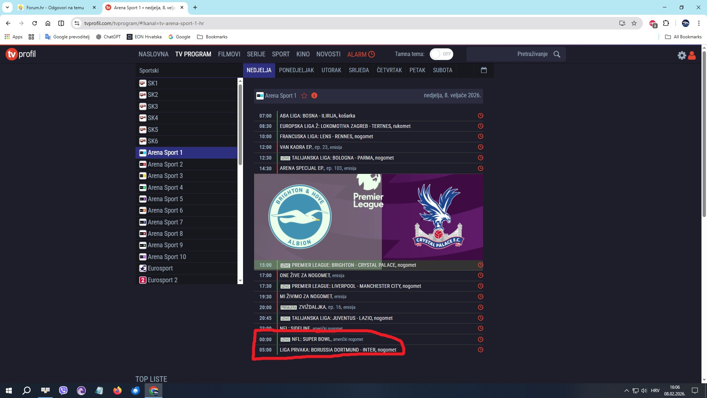Click the search magnifier icon
This screenshot has height=398, width=707.
click(557, 54)
